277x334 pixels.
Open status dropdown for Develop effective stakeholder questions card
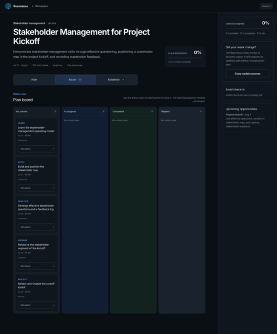(36, 227)
